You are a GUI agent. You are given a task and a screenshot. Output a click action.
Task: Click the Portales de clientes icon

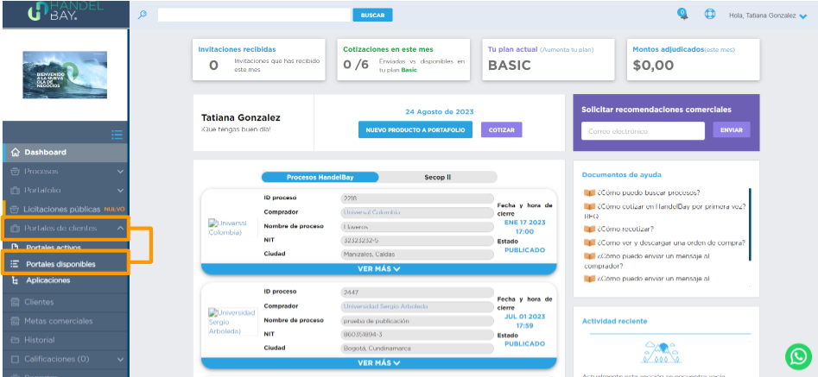(x=15, y=228)
